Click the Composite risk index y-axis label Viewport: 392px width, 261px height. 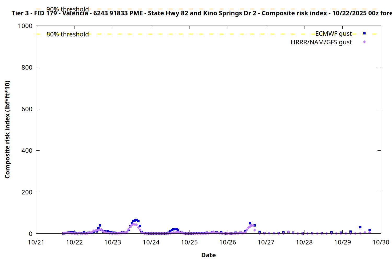point(7,129)
